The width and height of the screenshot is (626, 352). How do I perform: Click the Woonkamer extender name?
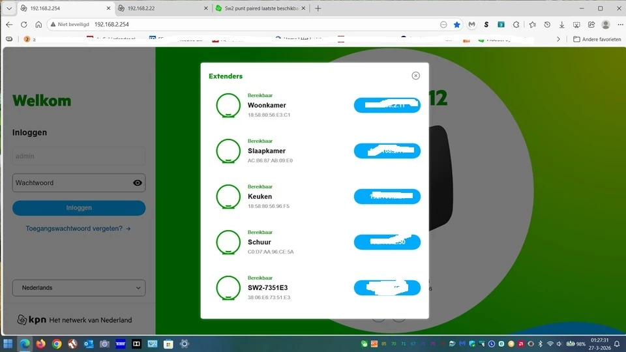[x=267, y=106]
